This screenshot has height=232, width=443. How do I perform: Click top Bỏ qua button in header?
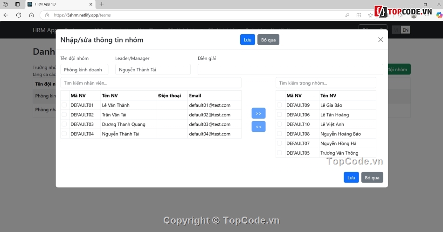coord(269,40)
